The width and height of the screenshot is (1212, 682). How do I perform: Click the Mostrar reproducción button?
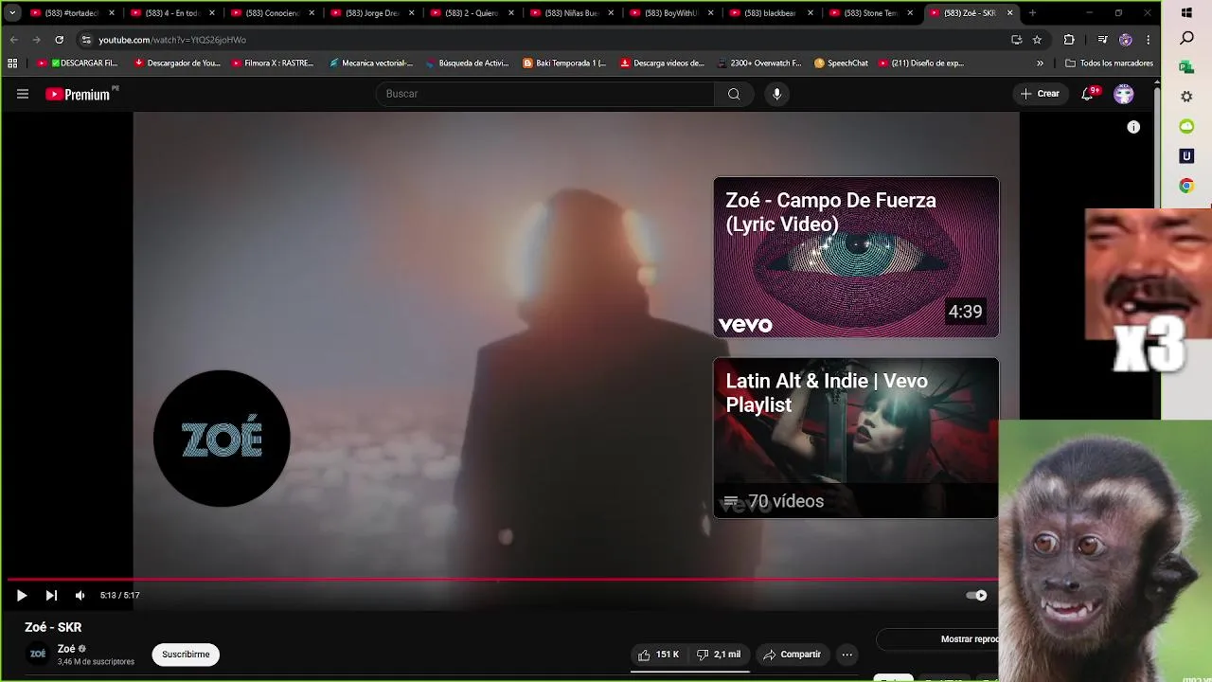coord(937,639)
